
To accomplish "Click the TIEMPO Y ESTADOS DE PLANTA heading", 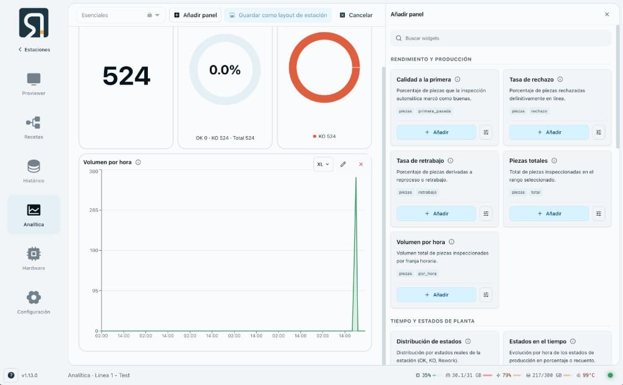I will [x=433, y=321].
